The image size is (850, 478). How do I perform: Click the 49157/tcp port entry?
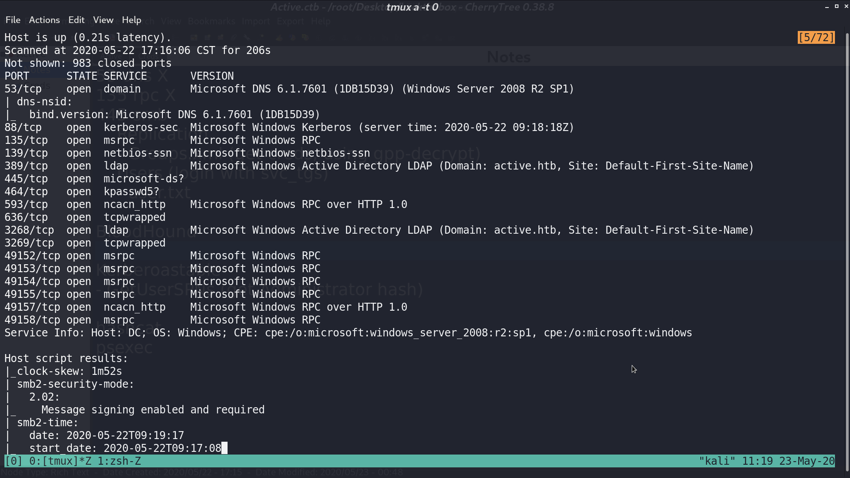pyautogui.click(x=32, y=307)
